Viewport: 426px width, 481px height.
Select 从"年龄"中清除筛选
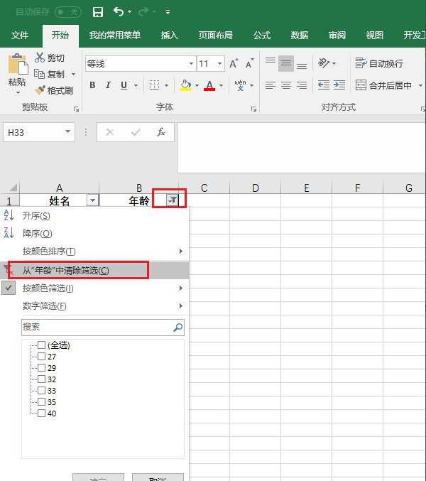pyautogui.click(x=94, y=270)
